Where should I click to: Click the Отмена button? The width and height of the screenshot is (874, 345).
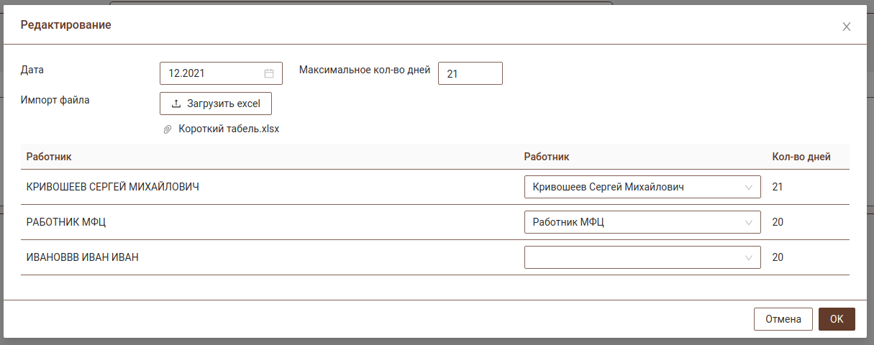(x=783, y=319)
